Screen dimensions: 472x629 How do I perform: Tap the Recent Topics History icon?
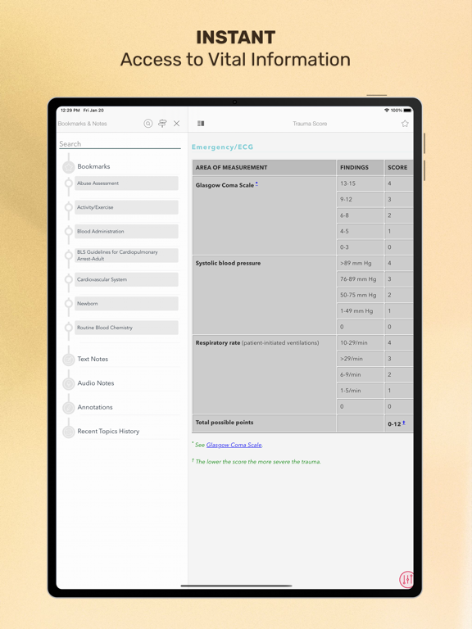coord(69,432)
